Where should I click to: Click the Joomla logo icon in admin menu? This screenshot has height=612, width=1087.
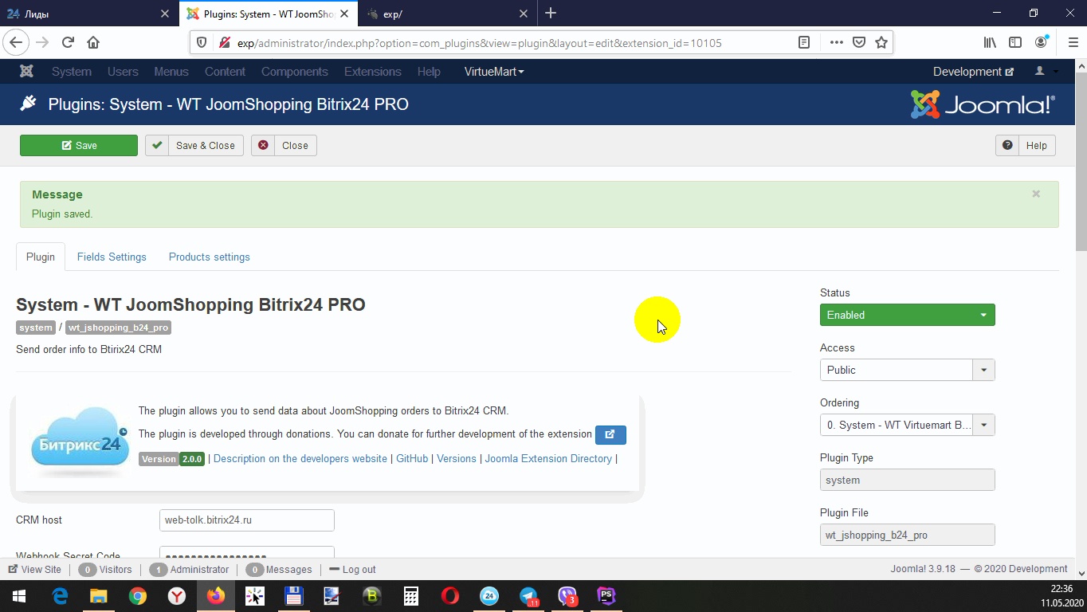pyautogui.click(x=26, y=72)
